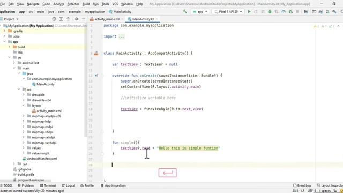Click Apply Changes and Restart Activity icon
Image resolution: width=343 pixels, height=193 pixels.
(256, 12)
